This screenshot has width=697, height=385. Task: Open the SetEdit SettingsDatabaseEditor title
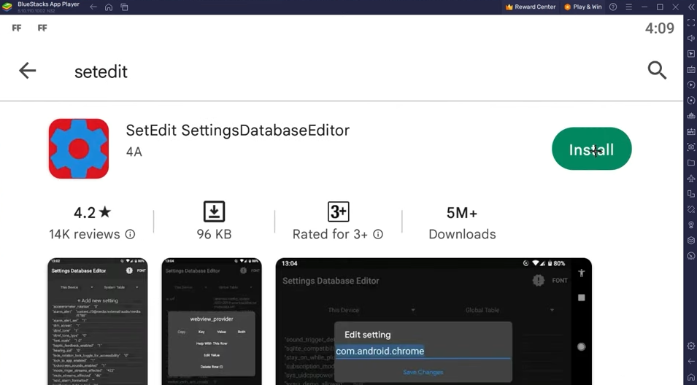(x=238, y=131)
